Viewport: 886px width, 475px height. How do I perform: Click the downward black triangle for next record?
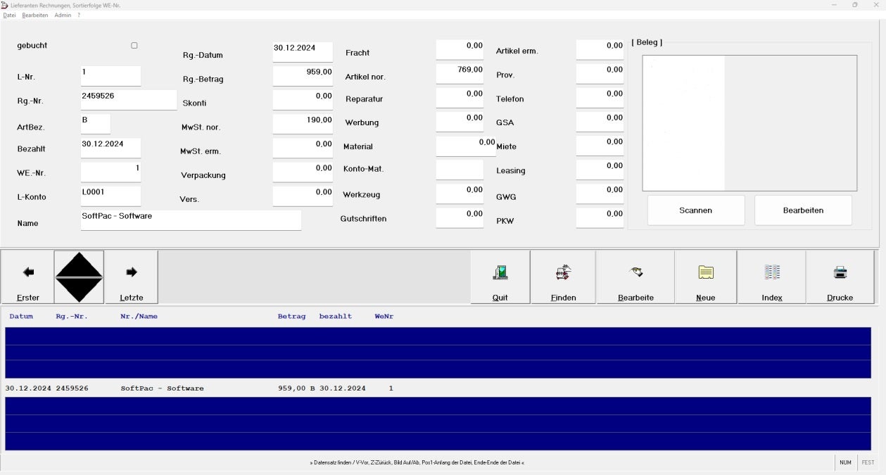[79, 289]
